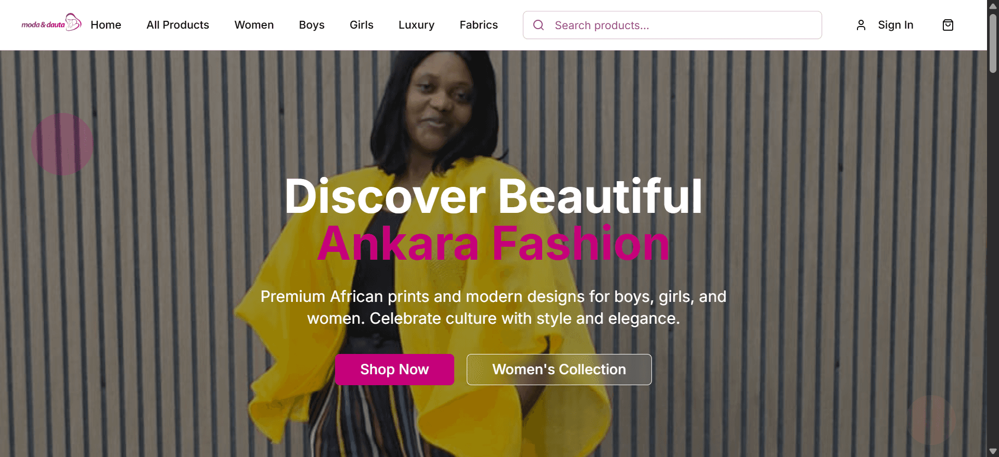Click the Ankara Fashion headline text

pos(493,244)
